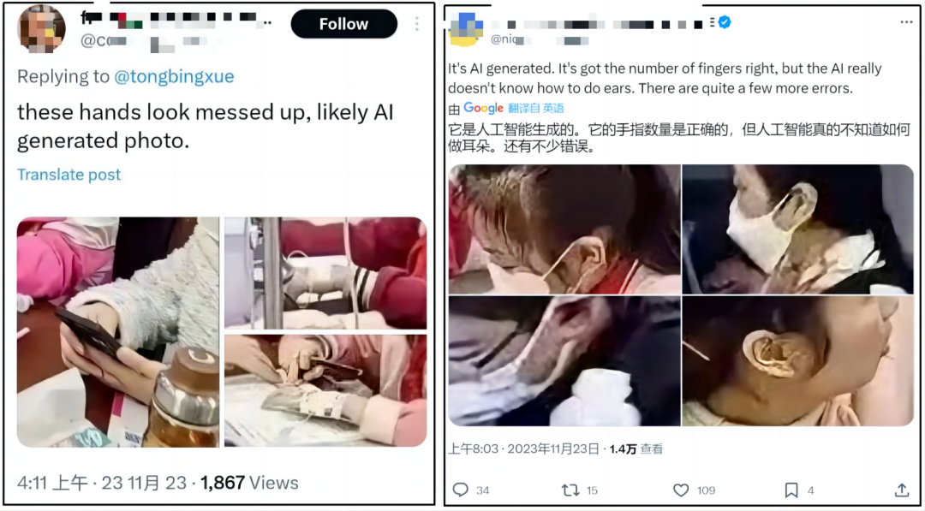Click the 1,867 Views count
Viewport: 925px width, 511px height.
249,484
